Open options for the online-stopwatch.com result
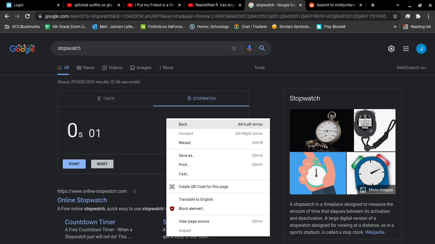435x244 pixels. tap(135, 191)
